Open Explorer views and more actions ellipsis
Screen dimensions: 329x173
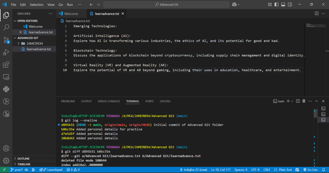[x=50, y=14]
